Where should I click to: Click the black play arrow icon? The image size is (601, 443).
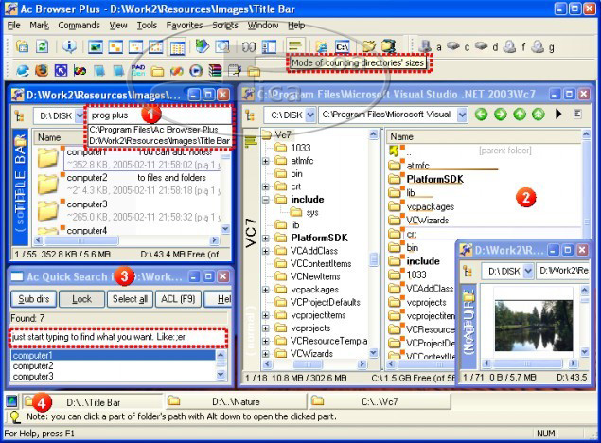click(558, 115)
